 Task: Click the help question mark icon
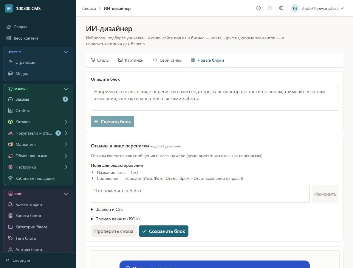pyautogui.click(x=258, y=8)
